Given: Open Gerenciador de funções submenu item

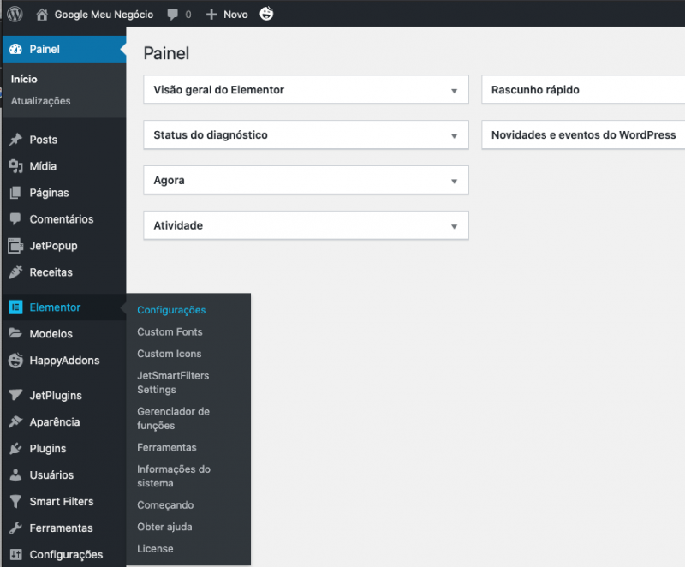Looking at the screenshot, I should coord(174,419).
